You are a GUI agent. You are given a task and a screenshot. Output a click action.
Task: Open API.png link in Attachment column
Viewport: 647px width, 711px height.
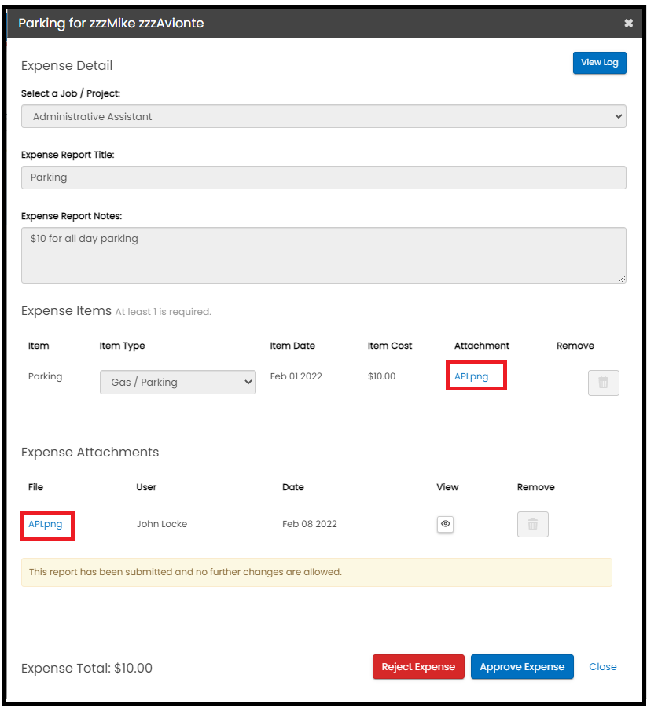pyautogui.click(x=472, y=376)
